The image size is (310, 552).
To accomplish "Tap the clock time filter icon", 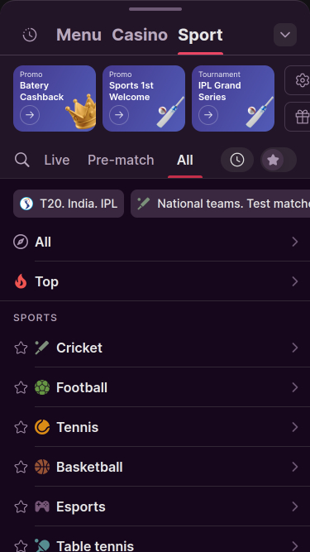I will click(x=237, y=160).
